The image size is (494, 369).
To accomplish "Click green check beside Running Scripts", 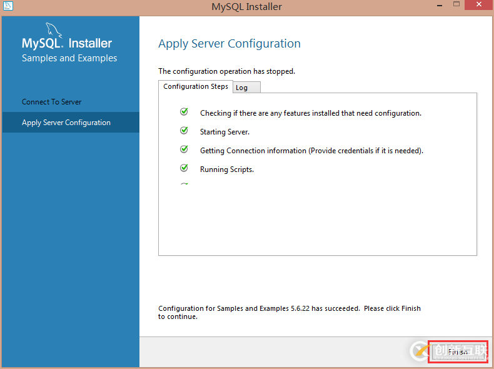I will coord(184,168).
